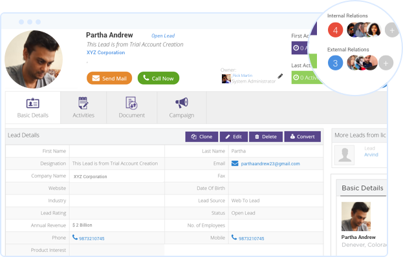Add an external relation with plus icon
Screen dimensions: 403x257
point(386,63)
